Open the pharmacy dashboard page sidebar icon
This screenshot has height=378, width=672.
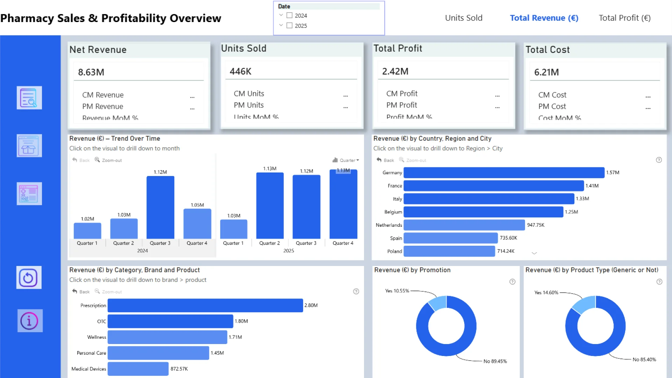[29, 194]
